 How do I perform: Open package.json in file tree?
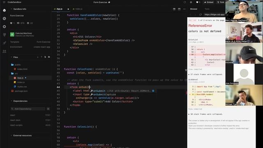click(x=19, y=91)
